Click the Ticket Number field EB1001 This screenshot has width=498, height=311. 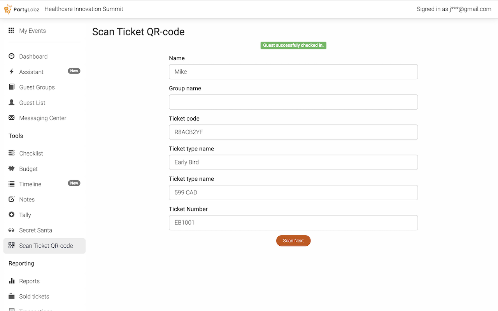tap(293, 223)
